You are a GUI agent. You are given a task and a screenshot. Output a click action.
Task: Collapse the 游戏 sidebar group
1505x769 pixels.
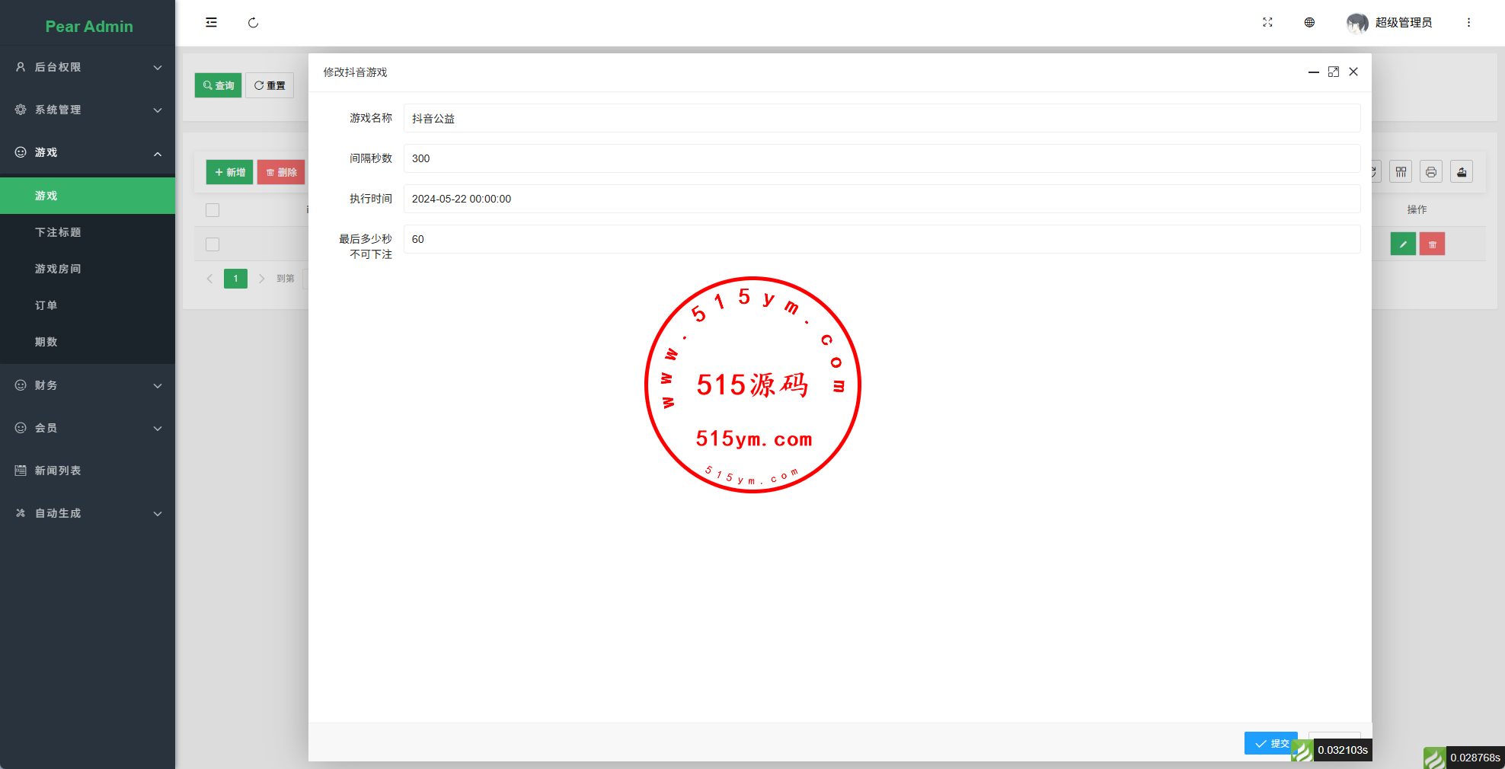[88, 152]
